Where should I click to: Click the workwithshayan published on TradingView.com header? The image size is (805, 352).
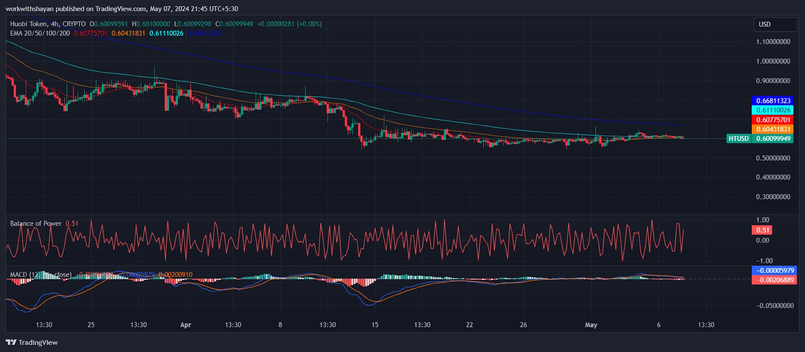(122, 9)
